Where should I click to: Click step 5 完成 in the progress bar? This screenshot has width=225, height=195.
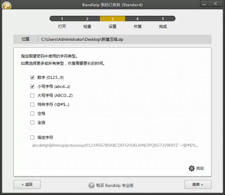pos(163,19)
